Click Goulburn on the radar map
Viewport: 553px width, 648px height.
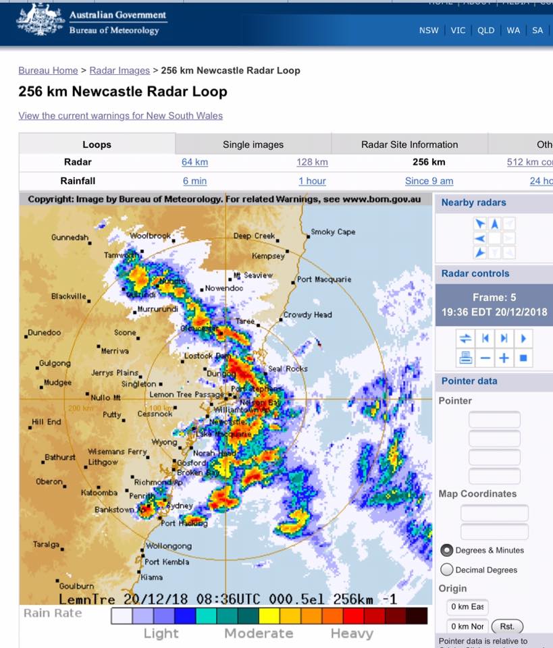[76, 586]
